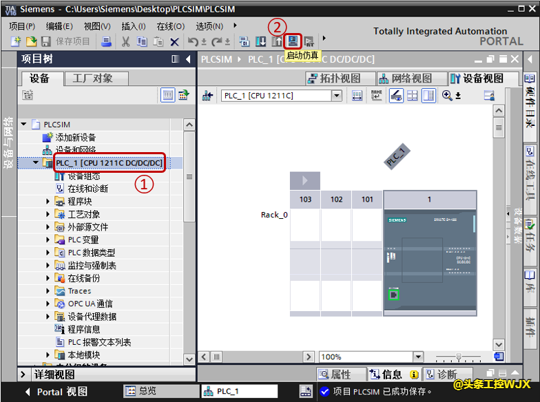Click the Delete X icon in toolbar
This screenshot has height=402, width=540.
click(x=174, y=41)
